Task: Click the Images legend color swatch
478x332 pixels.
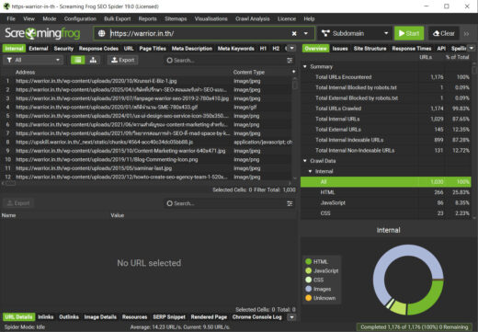Action: pyautogui.click(x=309, y=289)
